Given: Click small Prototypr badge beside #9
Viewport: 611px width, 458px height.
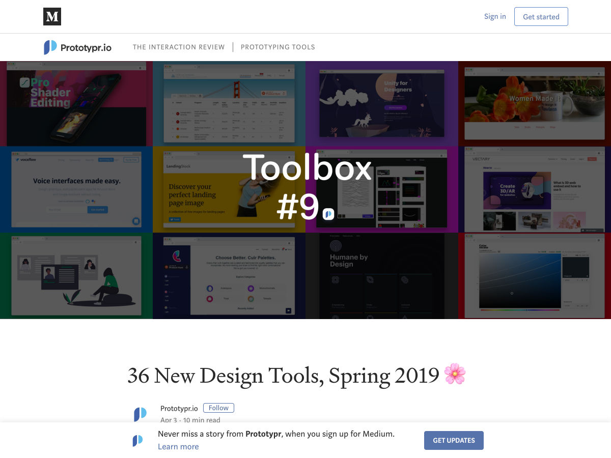Looking at the screenshot, I should pyautogui.click(x=328, y=214).
